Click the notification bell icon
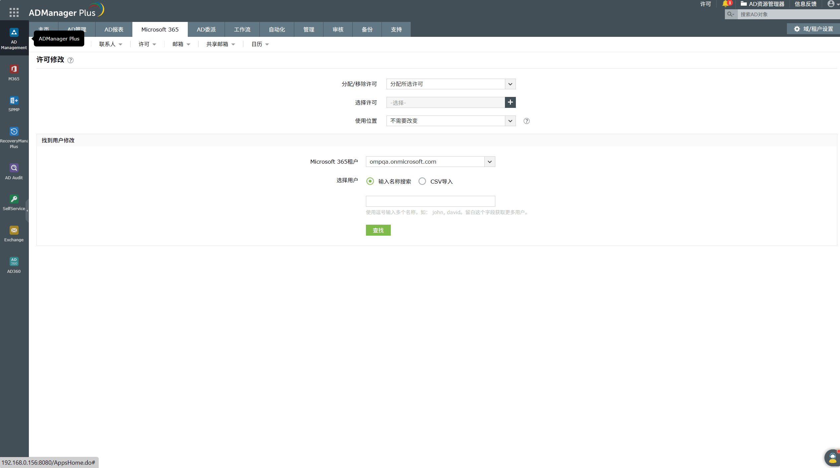This screenshot has width=840, height=468. tap(726, 4)
